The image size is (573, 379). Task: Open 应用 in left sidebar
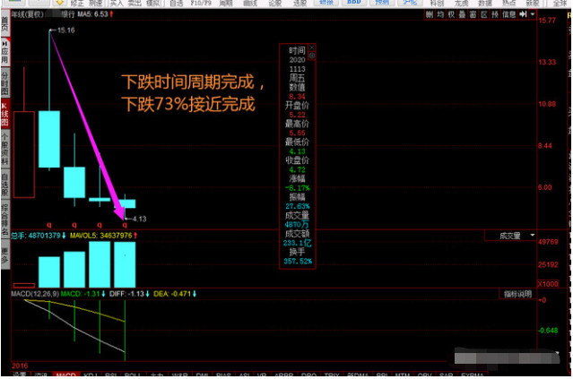[4, 52]
